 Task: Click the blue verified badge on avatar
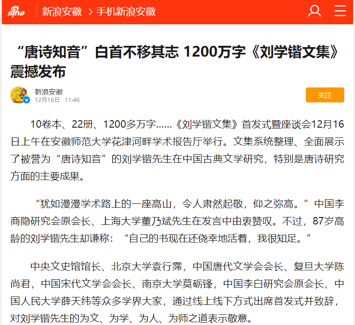pos(27,100)
